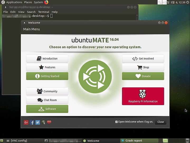This screenshot has width=190, height=143.
Task: Click the Facebook icon
Action: pos(32,122)
